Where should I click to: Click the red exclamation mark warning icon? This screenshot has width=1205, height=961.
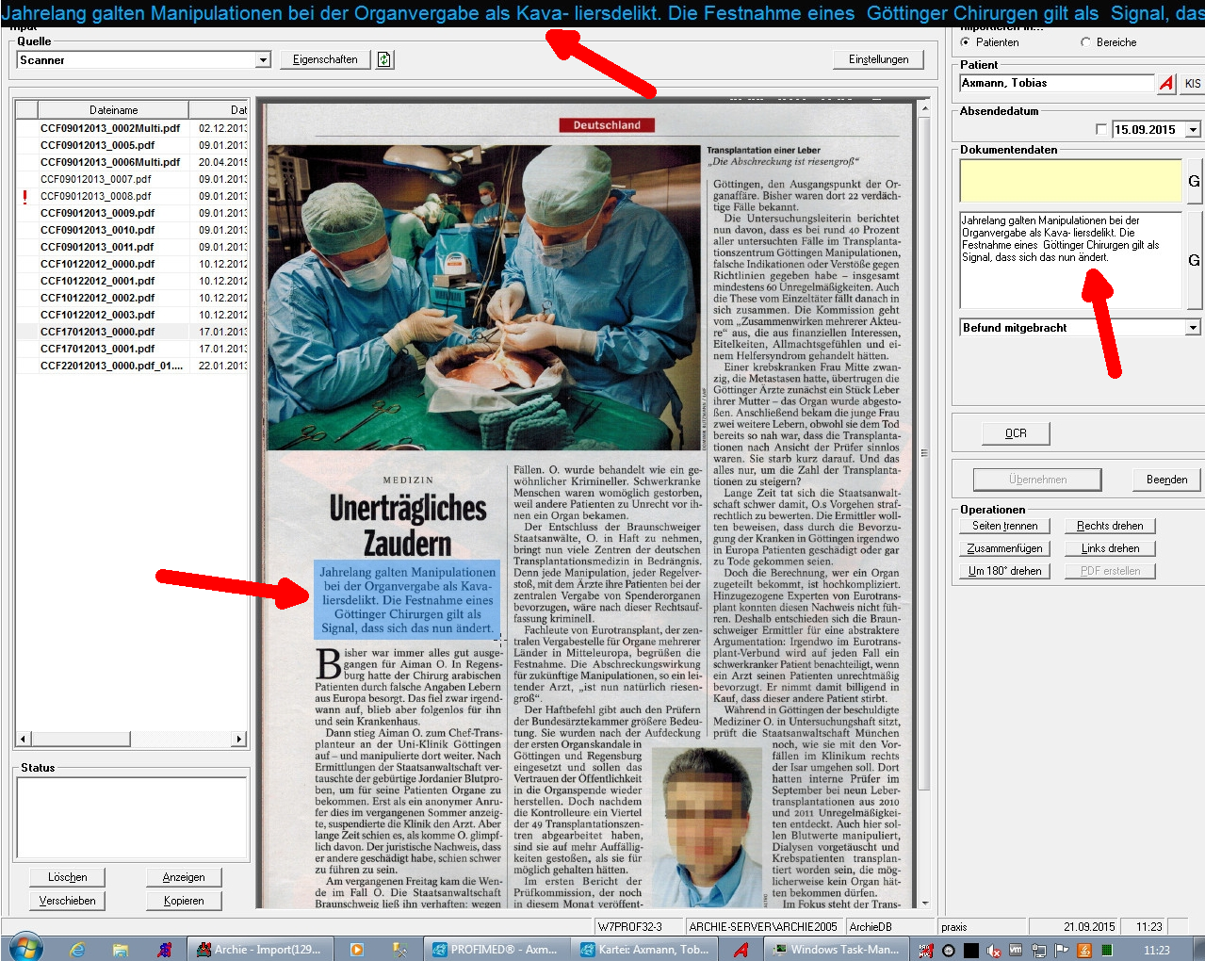tap(25, 197)
